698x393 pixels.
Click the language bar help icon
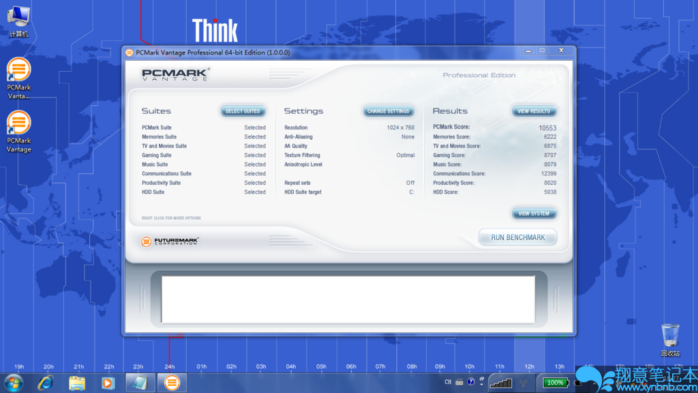click(470, 382)
